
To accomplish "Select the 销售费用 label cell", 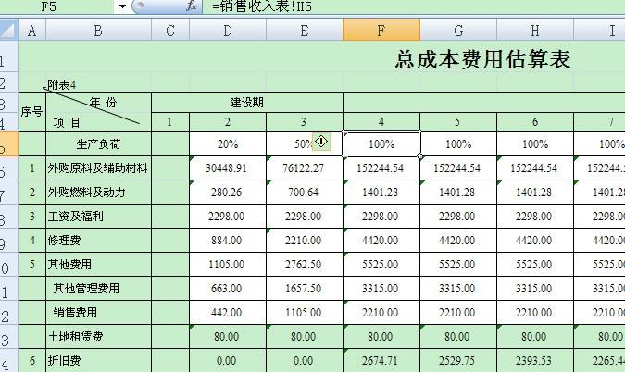I will pos(98,312).
